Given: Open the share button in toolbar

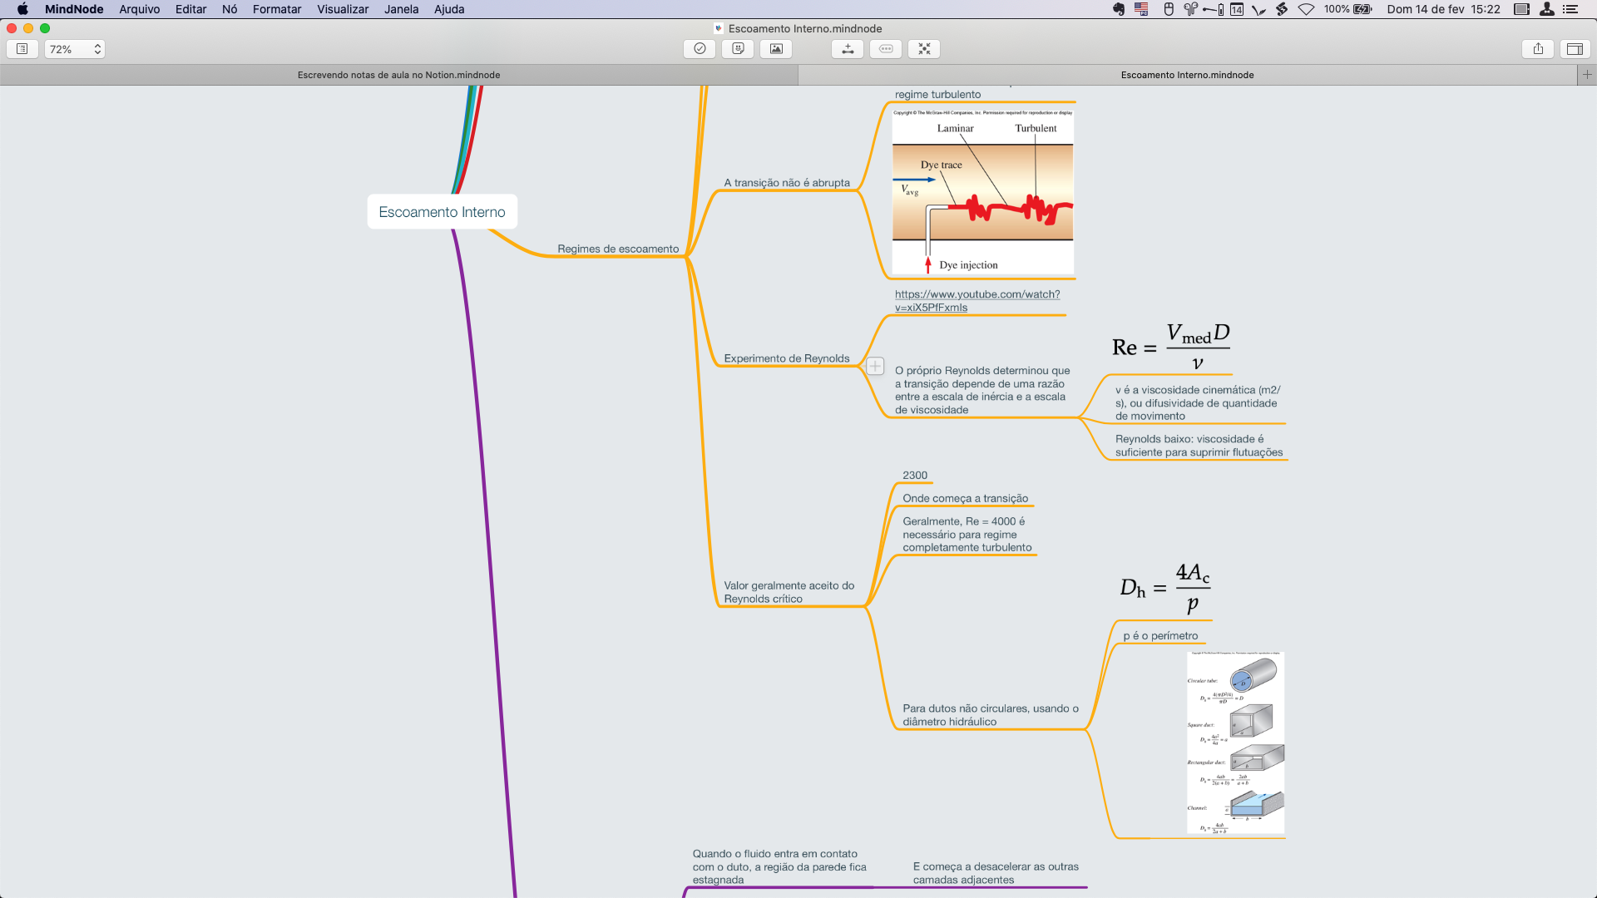Looking at the screenshot, I should tap(1538, 49).
